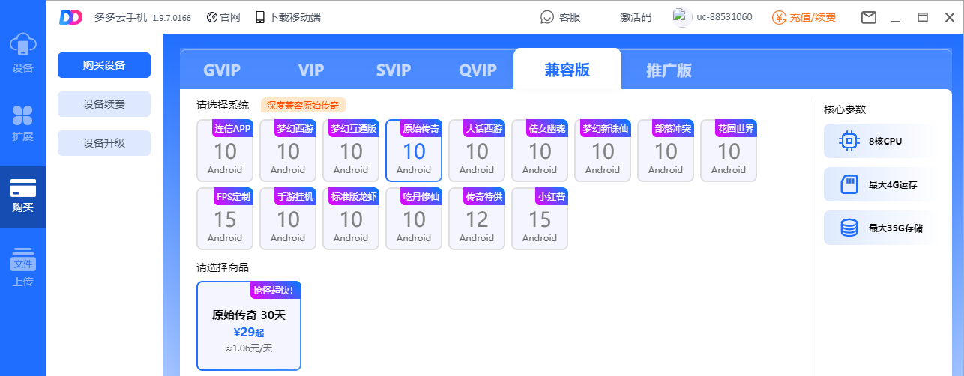
Task: Open the 官网 official website link
Action: point(223,17)
